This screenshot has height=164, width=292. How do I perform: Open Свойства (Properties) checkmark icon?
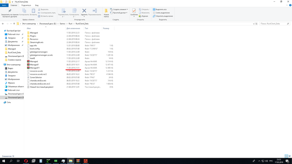[x=134, y=11]
